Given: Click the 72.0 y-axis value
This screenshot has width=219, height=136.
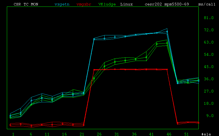Looking at the screenshot, I should (x=209, y=30).
